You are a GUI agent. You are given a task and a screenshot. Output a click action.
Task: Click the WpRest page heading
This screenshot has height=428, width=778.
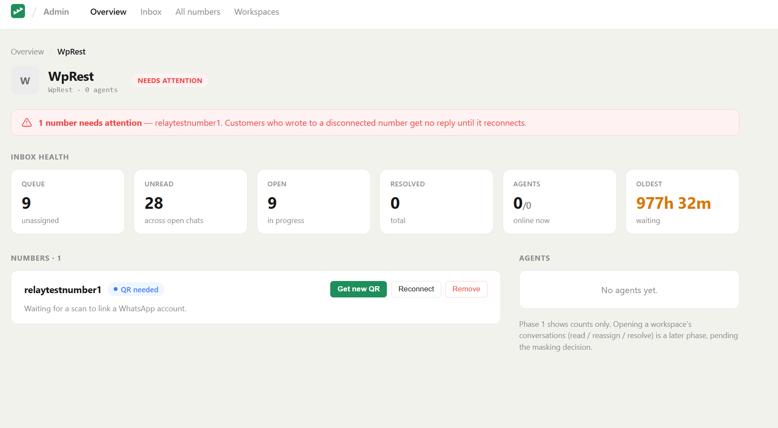point(71,77)
